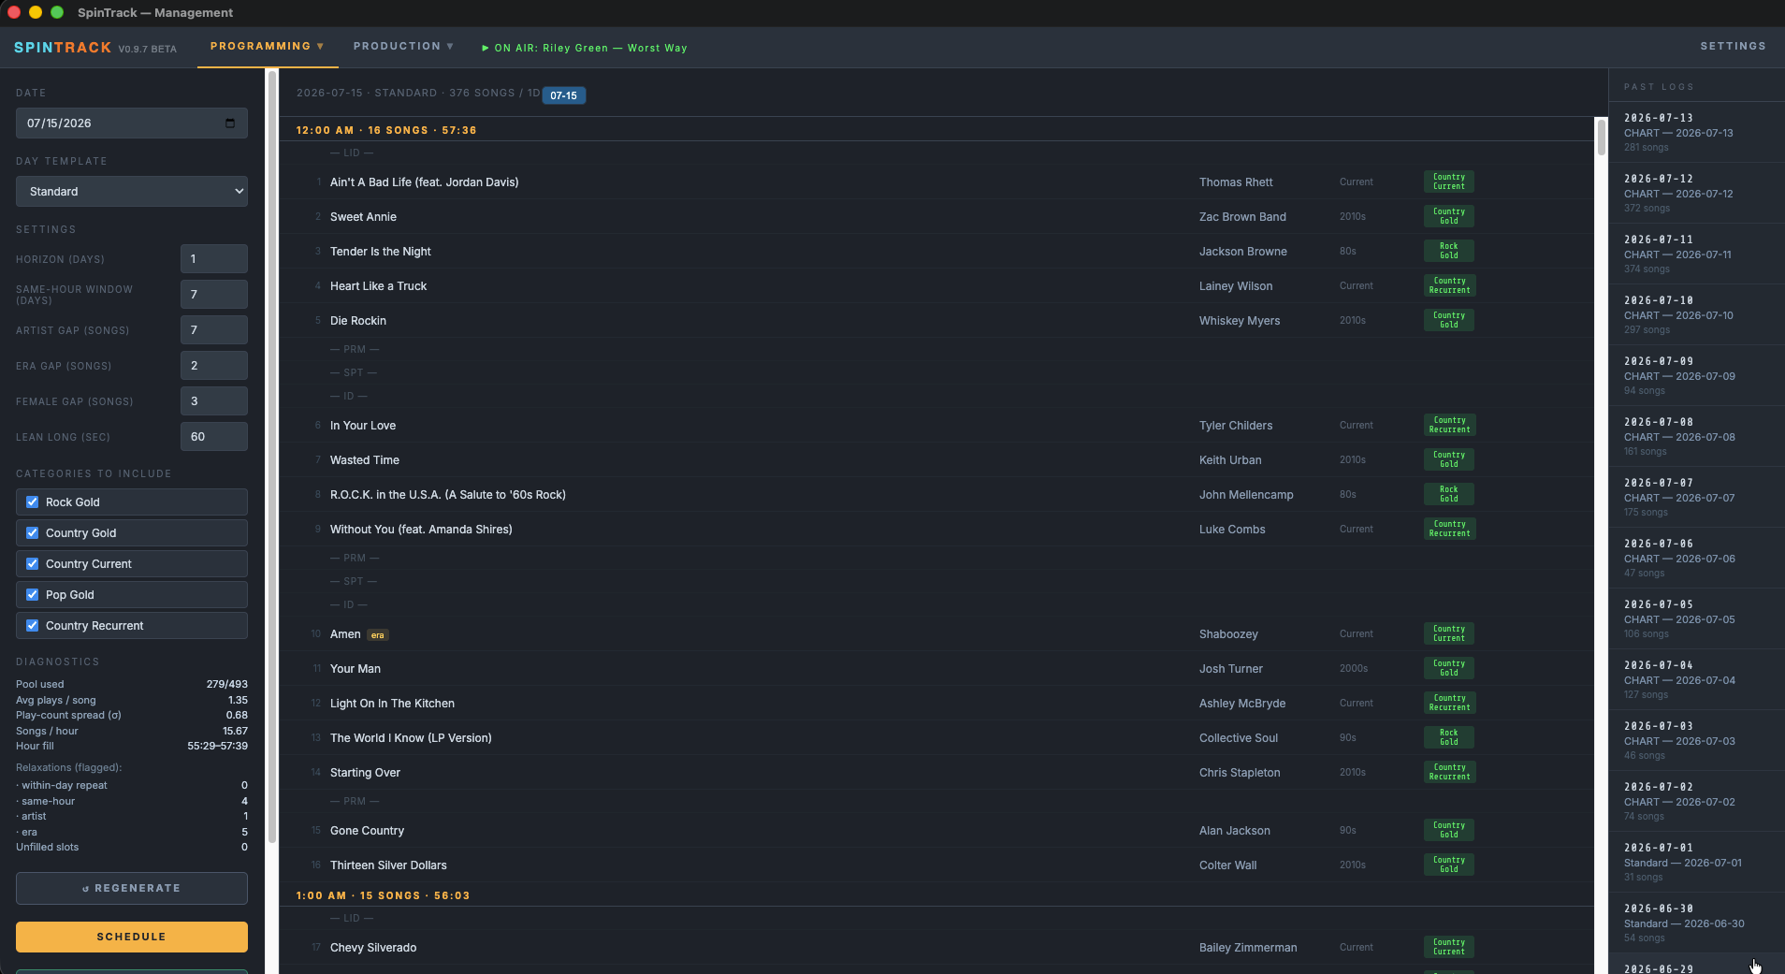
Task: Click the Rock Gold badge for Jackson Browne
Action: coord(1448,251)
